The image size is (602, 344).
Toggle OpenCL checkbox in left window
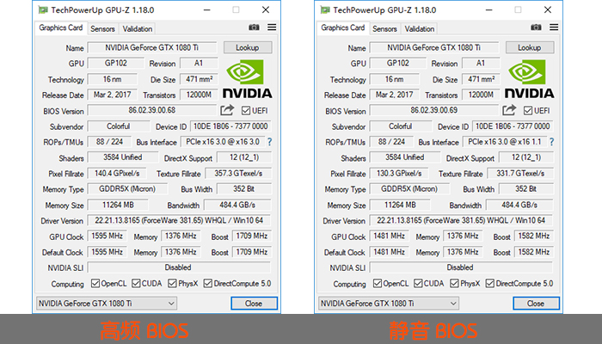pos(95,283)
